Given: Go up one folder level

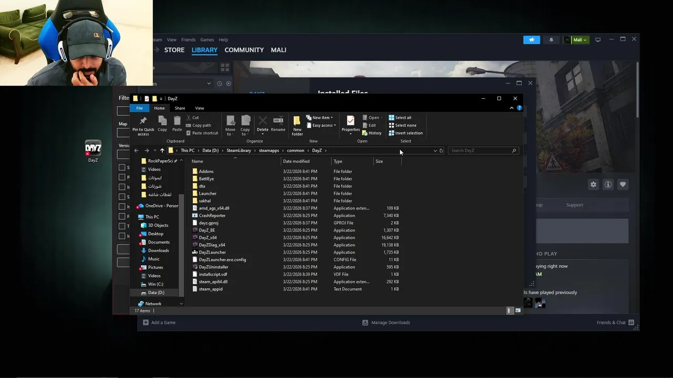Looking at the screenshot, I should (162, 151).
